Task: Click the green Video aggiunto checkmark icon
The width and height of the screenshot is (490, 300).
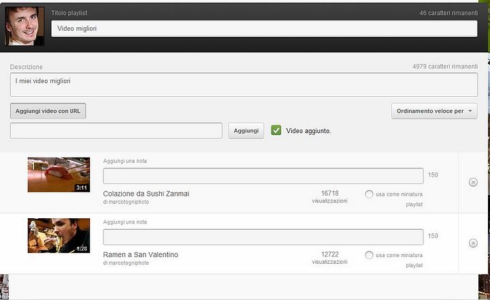Action: point(276,130)
